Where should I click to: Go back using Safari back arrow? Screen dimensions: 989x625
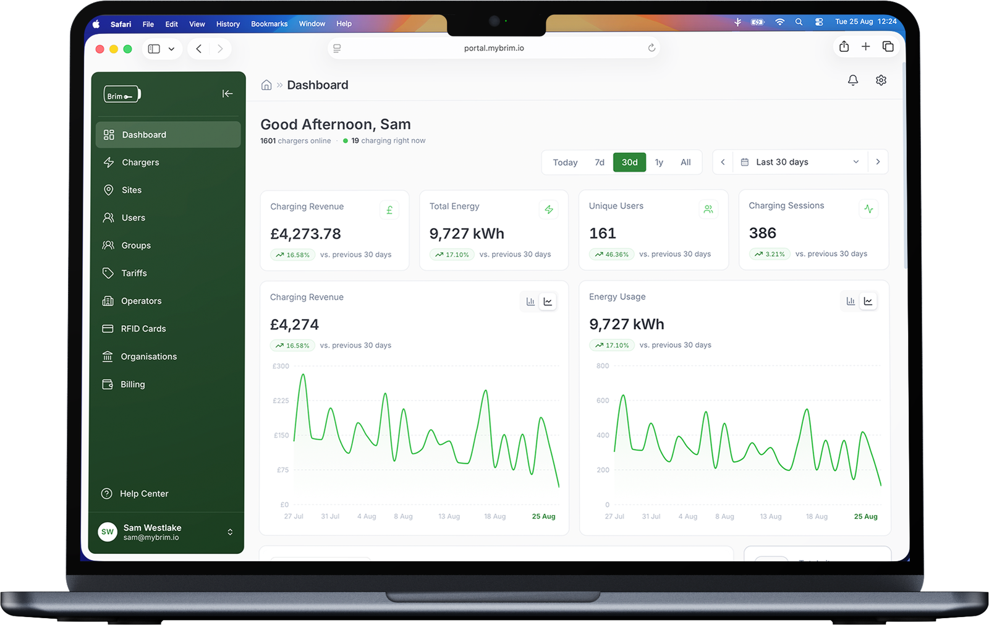(x=199, y=48)
